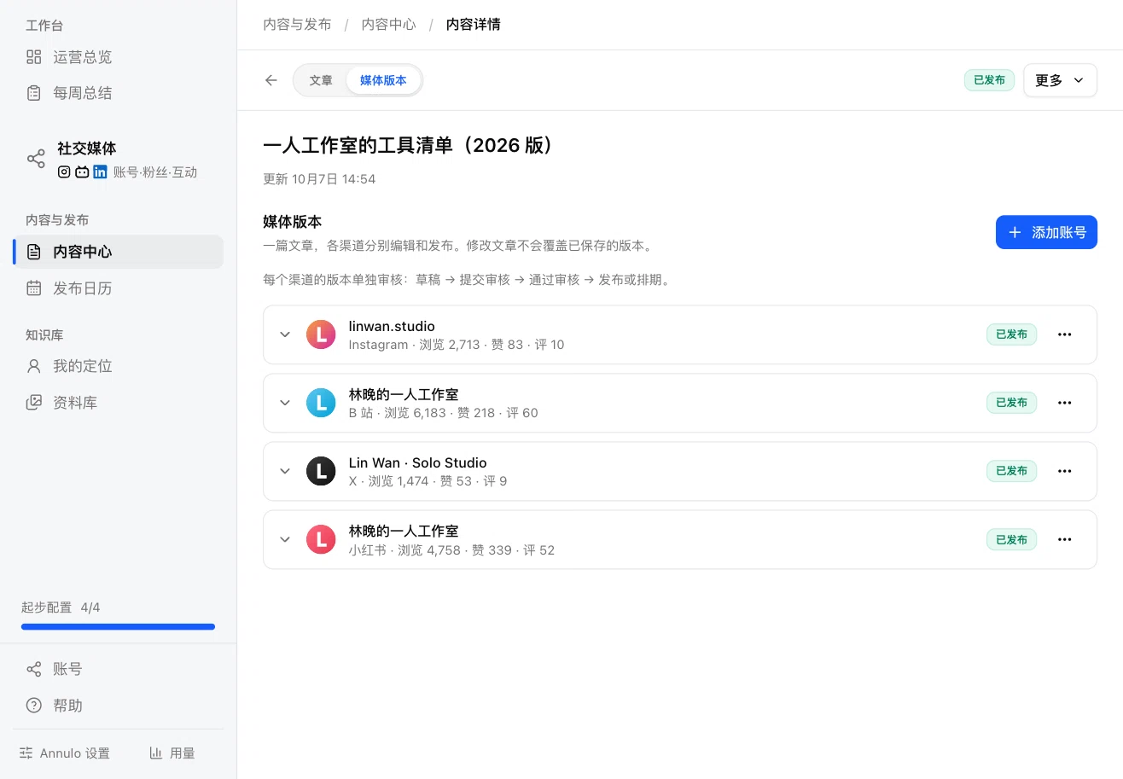This screenshot has height=779, width=1123.
Task: Expand the linwan.studio Instagram version
Action: [x=285, y=334]
